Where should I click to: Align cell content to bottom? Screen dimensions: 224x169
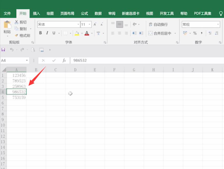(126, 25)
